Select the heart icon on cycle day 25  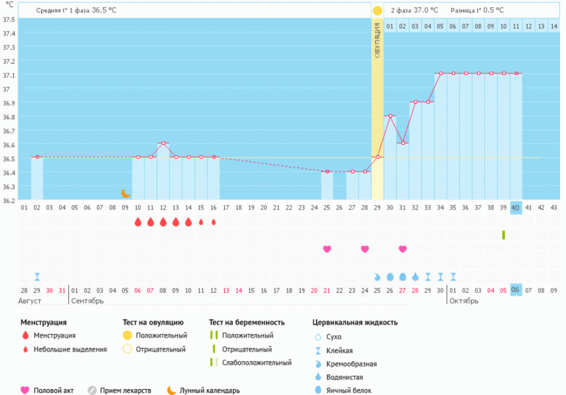327,249
